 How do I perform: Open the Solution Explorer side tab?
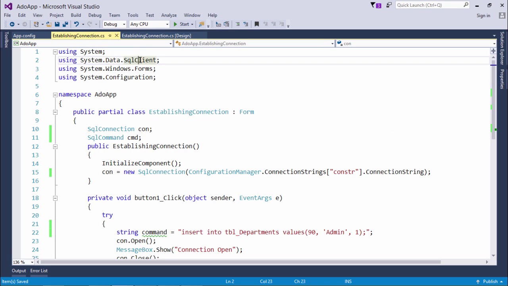point(502,48)
